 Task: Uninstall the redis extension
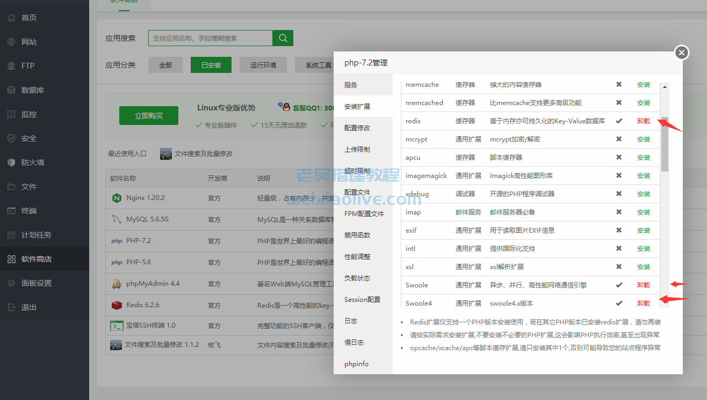[x=644, y=121]
